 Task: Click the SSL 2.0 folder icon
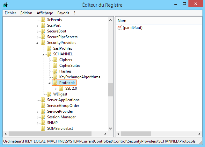[x=61, y=88]
